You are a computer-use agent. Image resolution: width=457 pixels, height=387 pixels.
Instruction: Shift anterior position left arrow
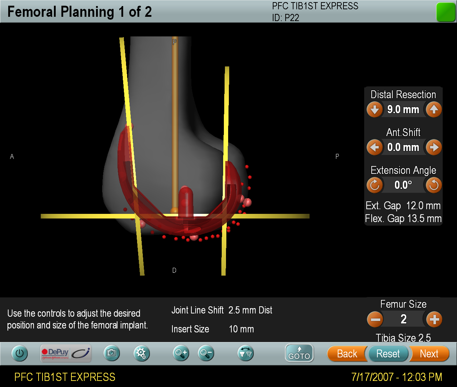pyautogui.click(x=375, y=147)
